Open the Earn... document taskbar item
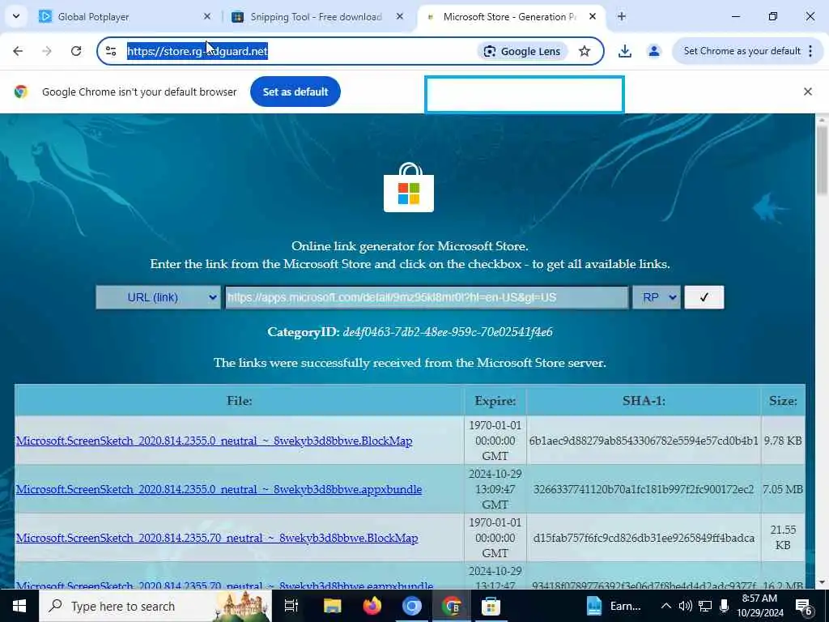Screen dimensions: 829x622 614,606
